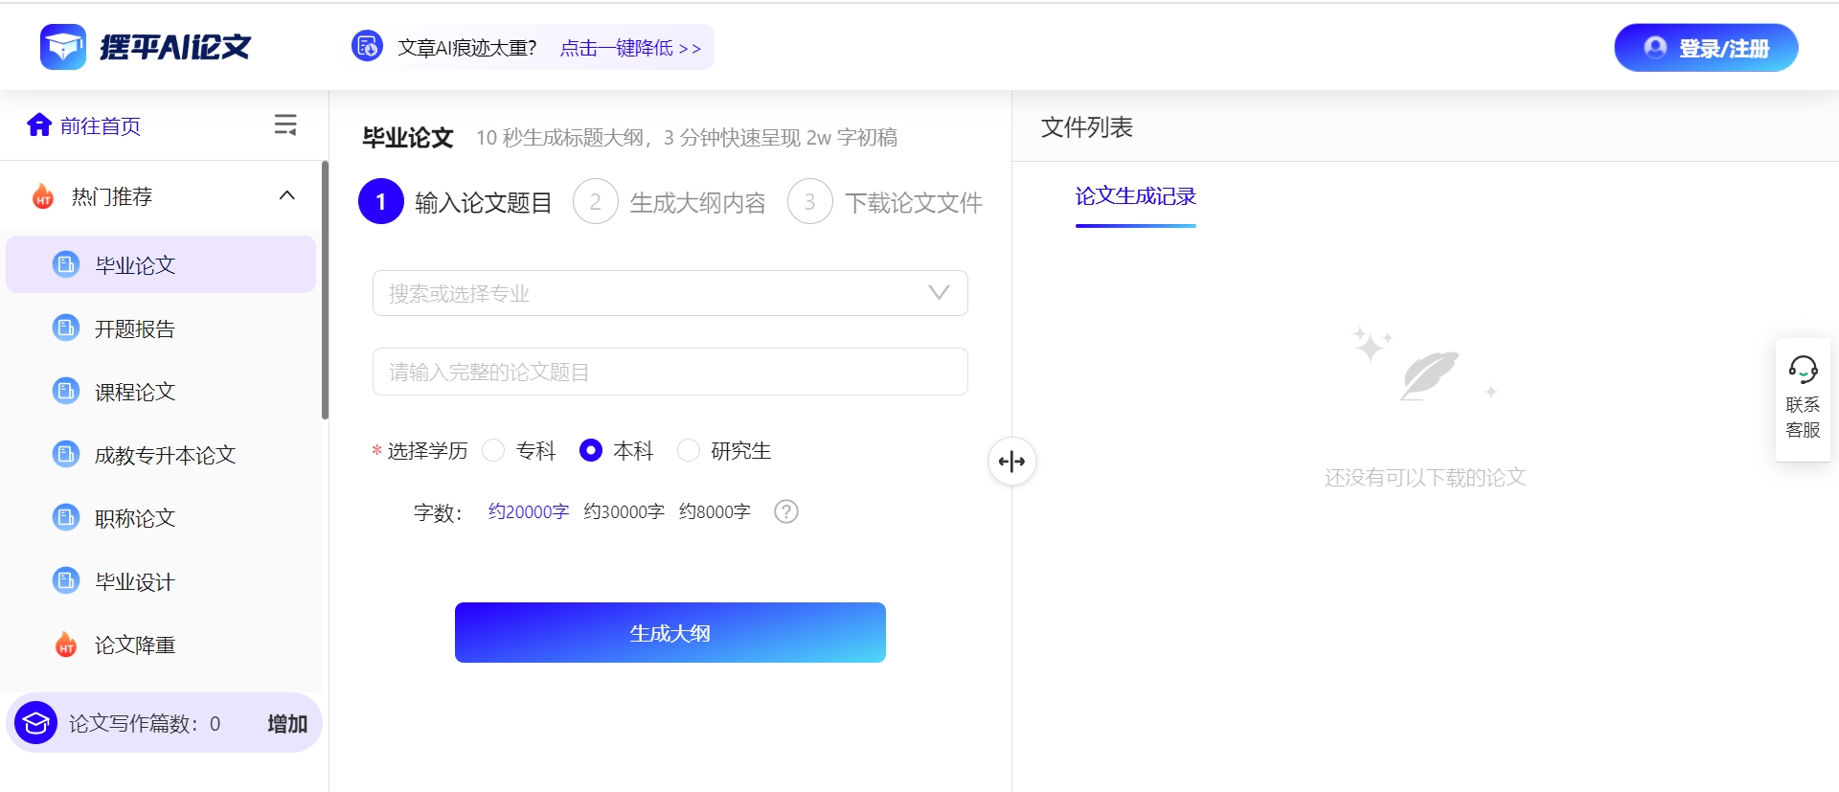This screenshot has height=792, width=1839.
Task: Click step 1 circle 输入论文题目
Action: pos(381,202)
